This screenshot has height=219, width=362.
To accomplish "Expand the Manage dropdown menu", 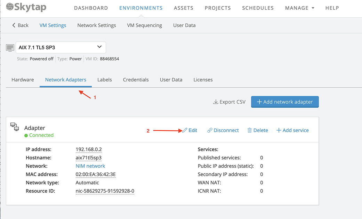I will [x=300, y=8].
